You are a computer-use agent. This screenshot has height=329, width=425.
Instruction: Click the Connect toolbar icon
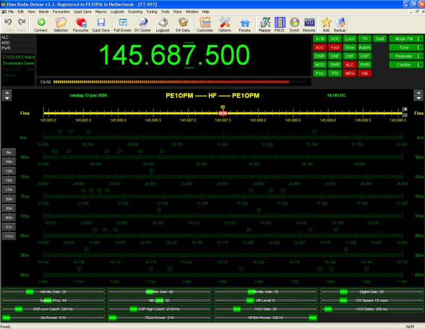41,24
